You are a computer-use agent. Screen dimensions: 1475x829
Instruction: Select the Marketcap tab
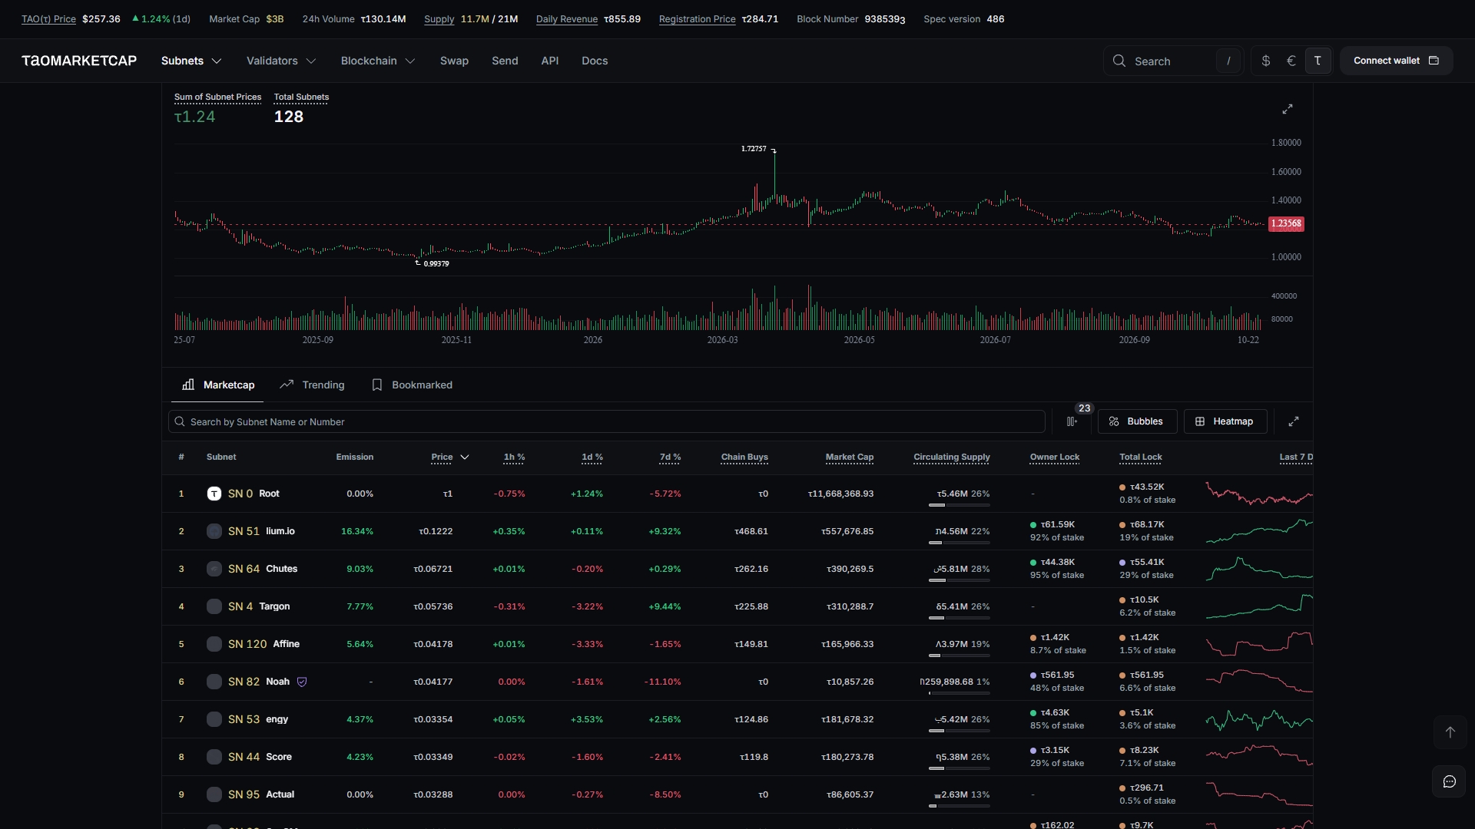[x=217, y=385]
